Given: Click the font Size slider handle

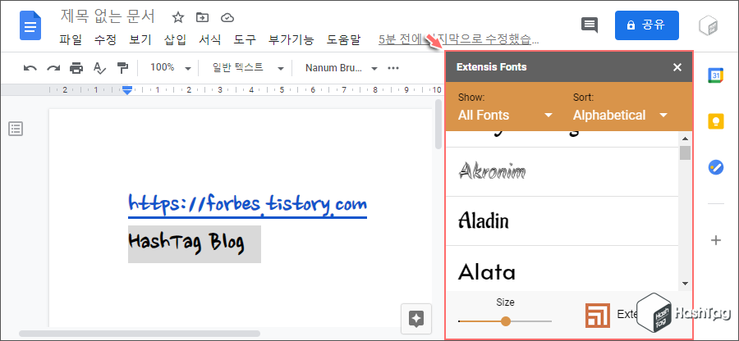Looking at the screenshot, I should coord(505,321).
